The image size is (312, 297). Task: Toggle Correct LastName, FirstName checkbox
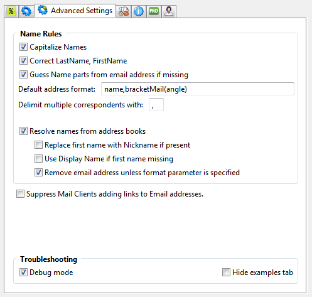point(23,61)
